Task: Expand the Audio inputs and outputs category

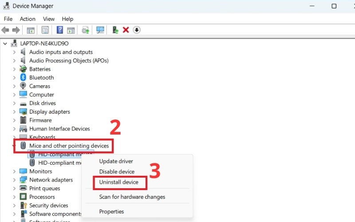Action: (x=14, y=52)
